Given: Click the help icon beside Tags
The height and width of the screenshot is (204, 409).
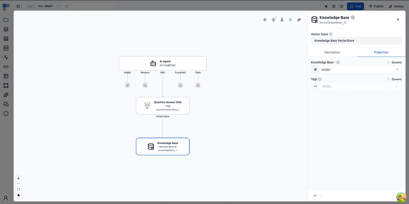Looking at the screenshot, I should pos(320,79).
